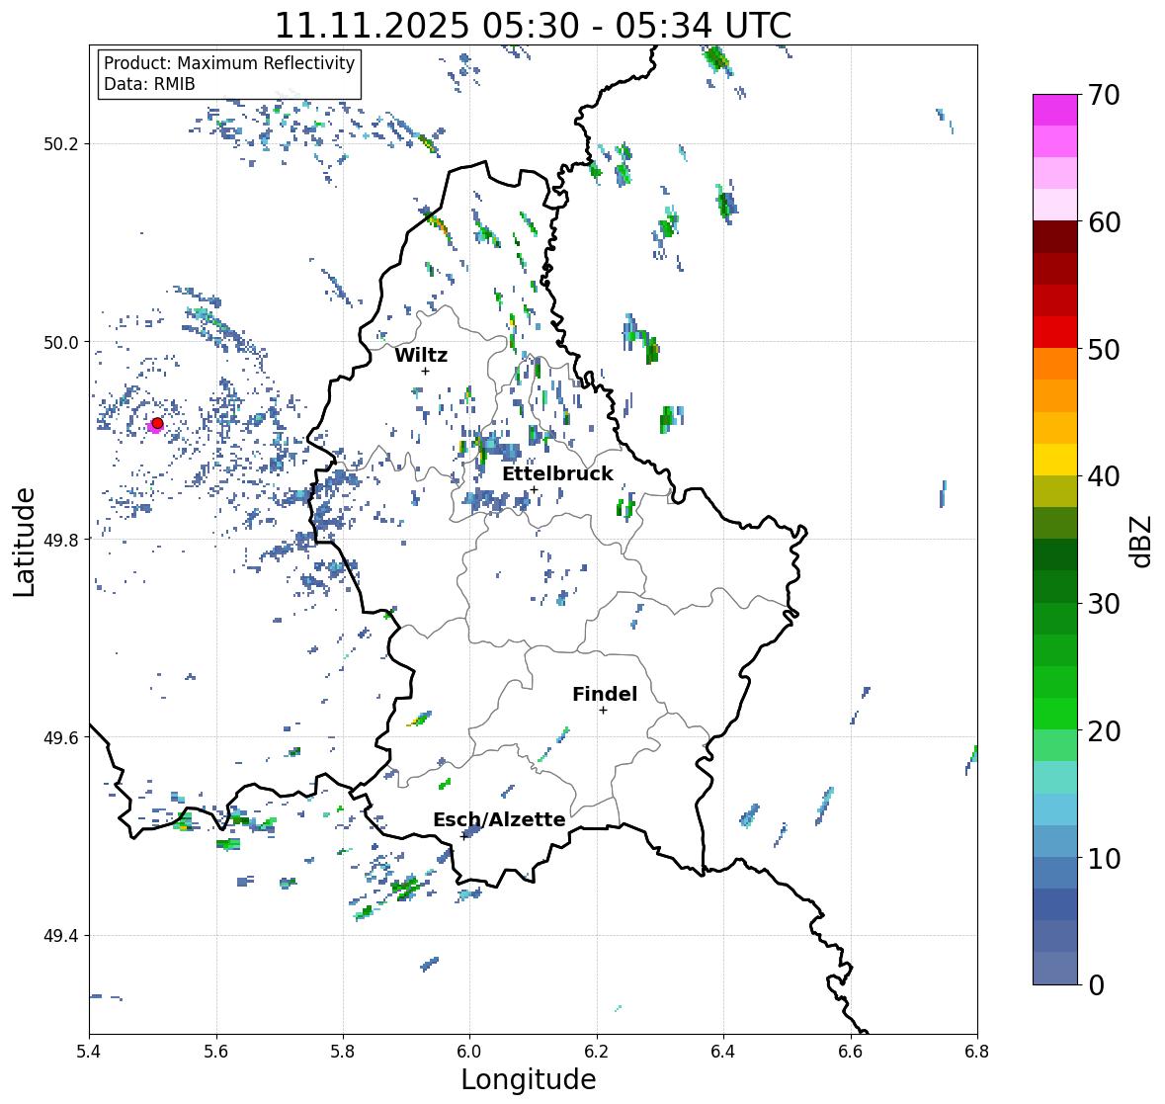1165x1104 pixels.
Task: Click the Latitude axis label
Action: pos(24,543)
